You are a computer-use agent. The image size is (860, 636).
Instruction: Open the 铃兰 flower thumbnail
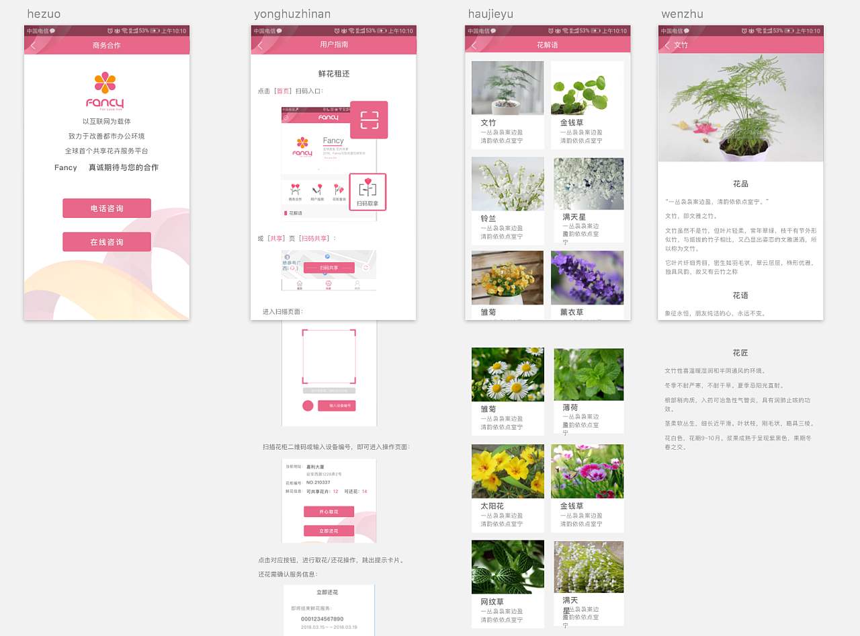(508, 184)
